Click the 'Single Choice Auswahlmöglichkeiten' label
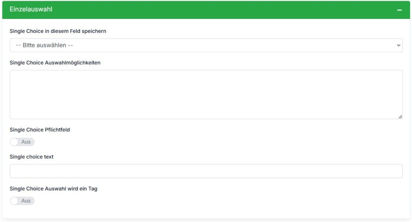 coord(55,63)
